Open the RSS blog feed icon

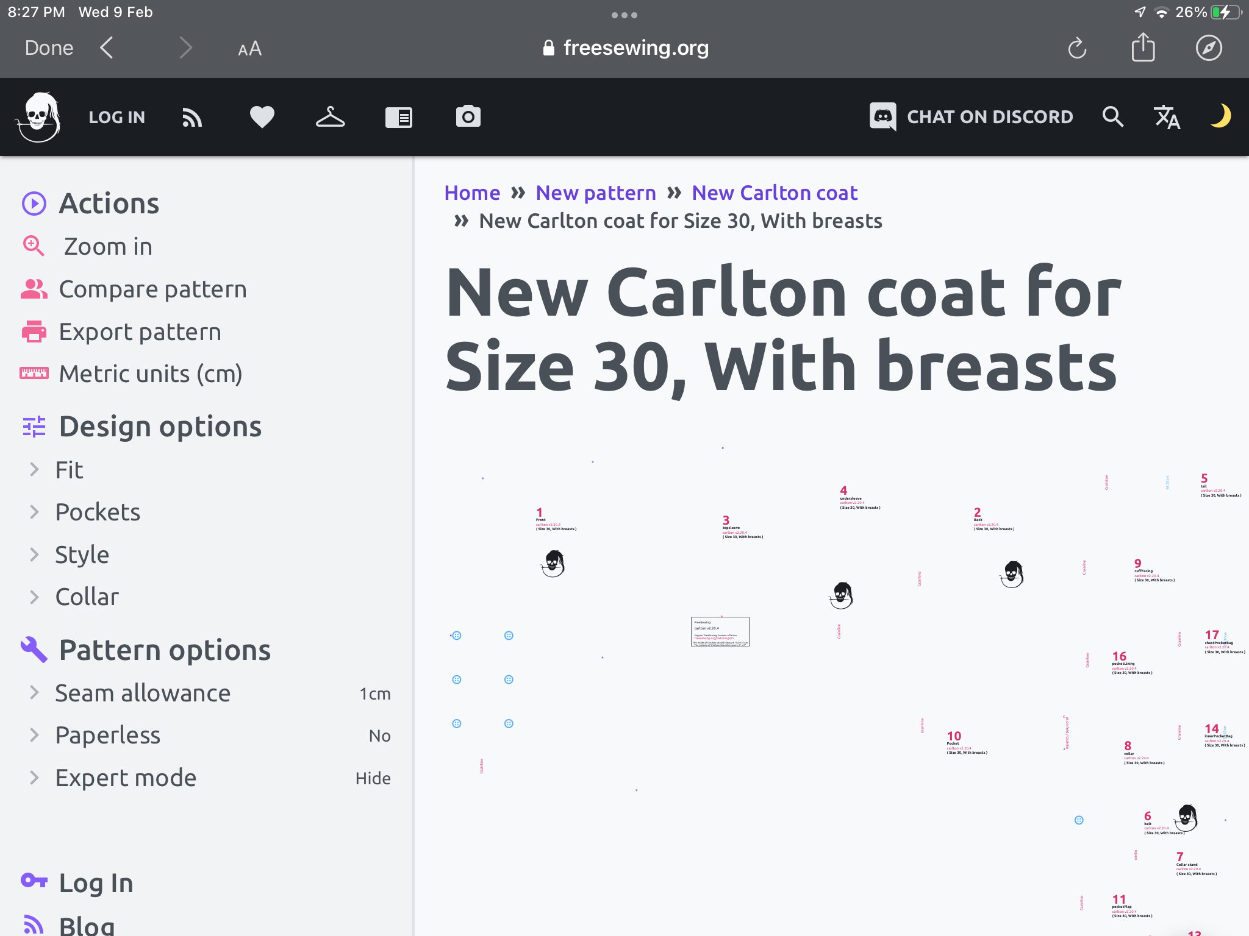[x=192, y=117]
